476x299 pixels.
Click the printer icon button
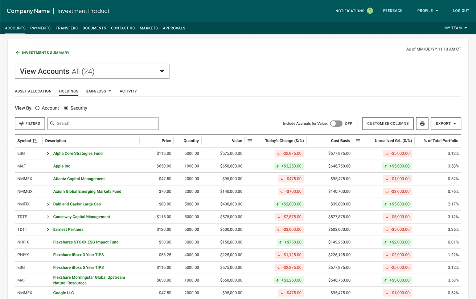click(422, 123)
